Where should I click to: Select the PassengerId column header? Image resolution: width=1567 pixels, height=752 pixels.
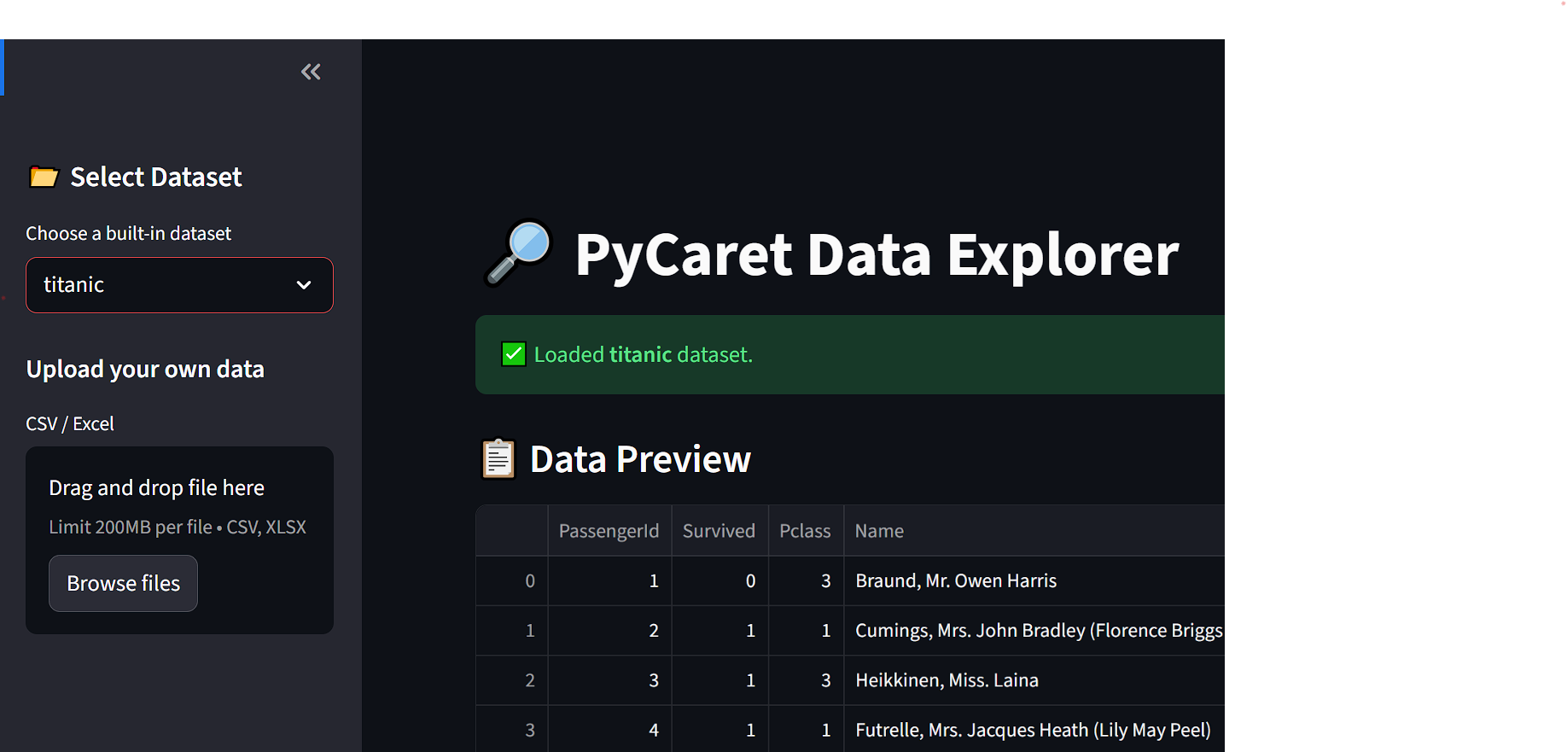click(609, 531)
